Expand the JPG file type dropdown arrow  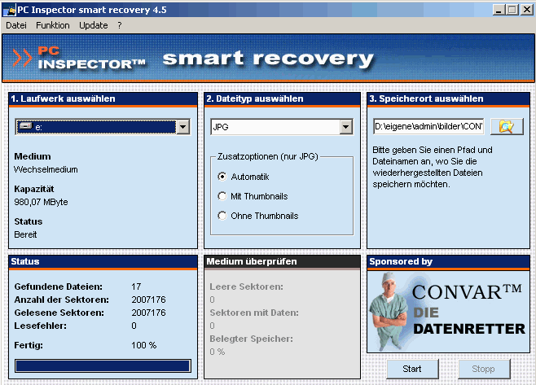346,127
